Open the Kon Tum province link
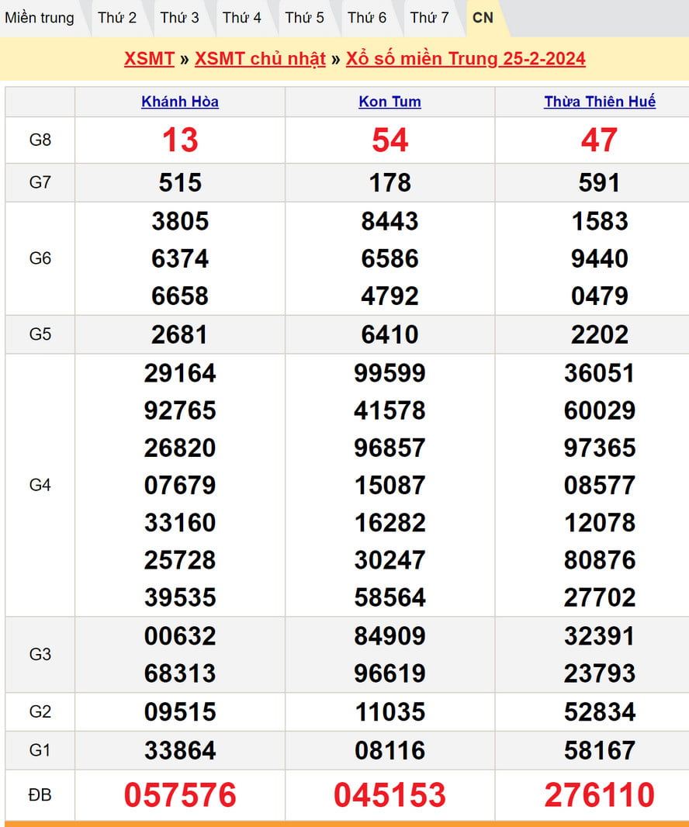Image resolution: width=689 pixels, height=827 pixels. (390, 102)
